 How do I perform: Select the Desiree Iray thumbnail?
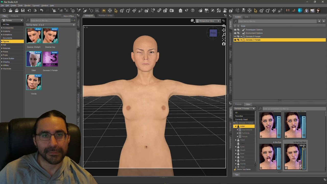tap(50, 36)
